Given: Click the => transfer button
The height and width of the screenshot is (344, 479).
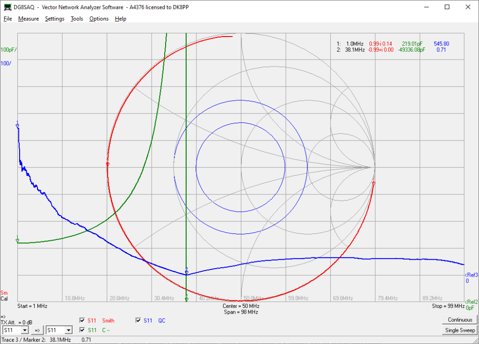Looking at the screenshot, I should tap(37, 330).
